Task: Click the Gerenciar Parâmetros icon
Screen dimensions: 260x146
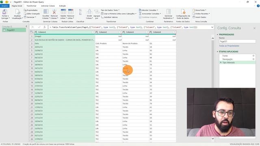Action: (169, 12)
